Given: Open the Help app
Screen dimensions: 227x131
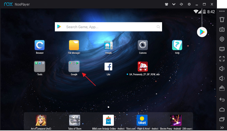Looking at the screenshot, I should coord(177,45).
